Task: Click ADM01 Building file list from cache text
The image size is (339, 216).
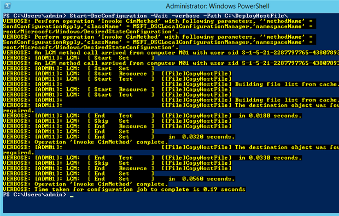Action: 287,100
